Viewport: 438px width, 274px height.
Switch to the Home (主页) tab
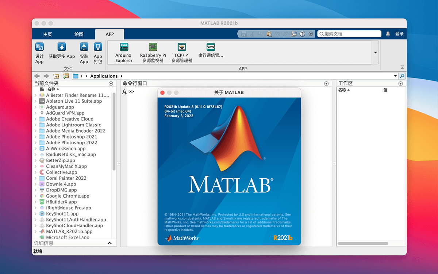pos(47,34)
